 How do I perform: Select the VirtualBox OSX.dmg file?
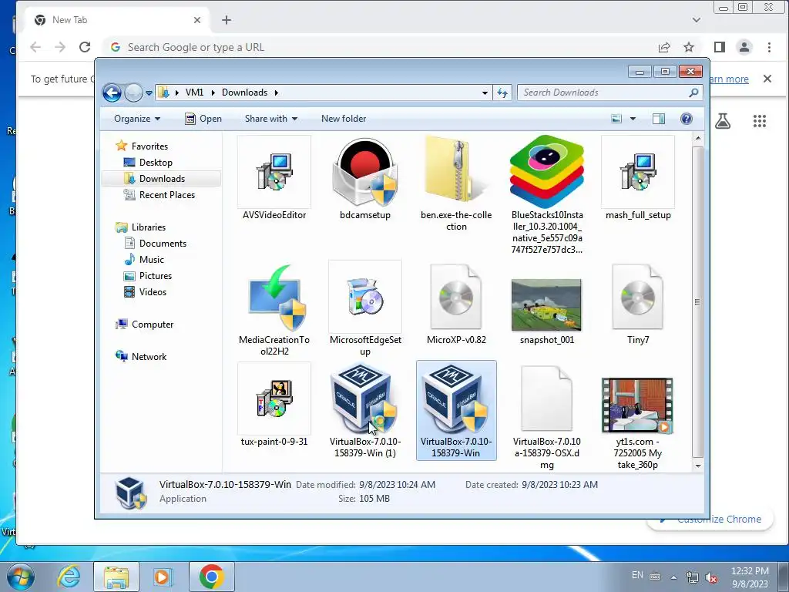point(547,418)
